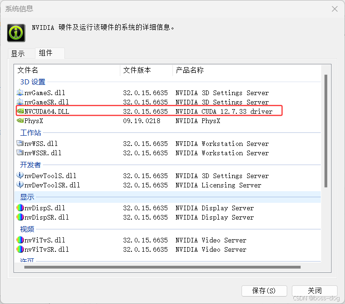Select the nvGameSR.dll file name
This screenshot has height=304, width=345.
pos(47,102)
